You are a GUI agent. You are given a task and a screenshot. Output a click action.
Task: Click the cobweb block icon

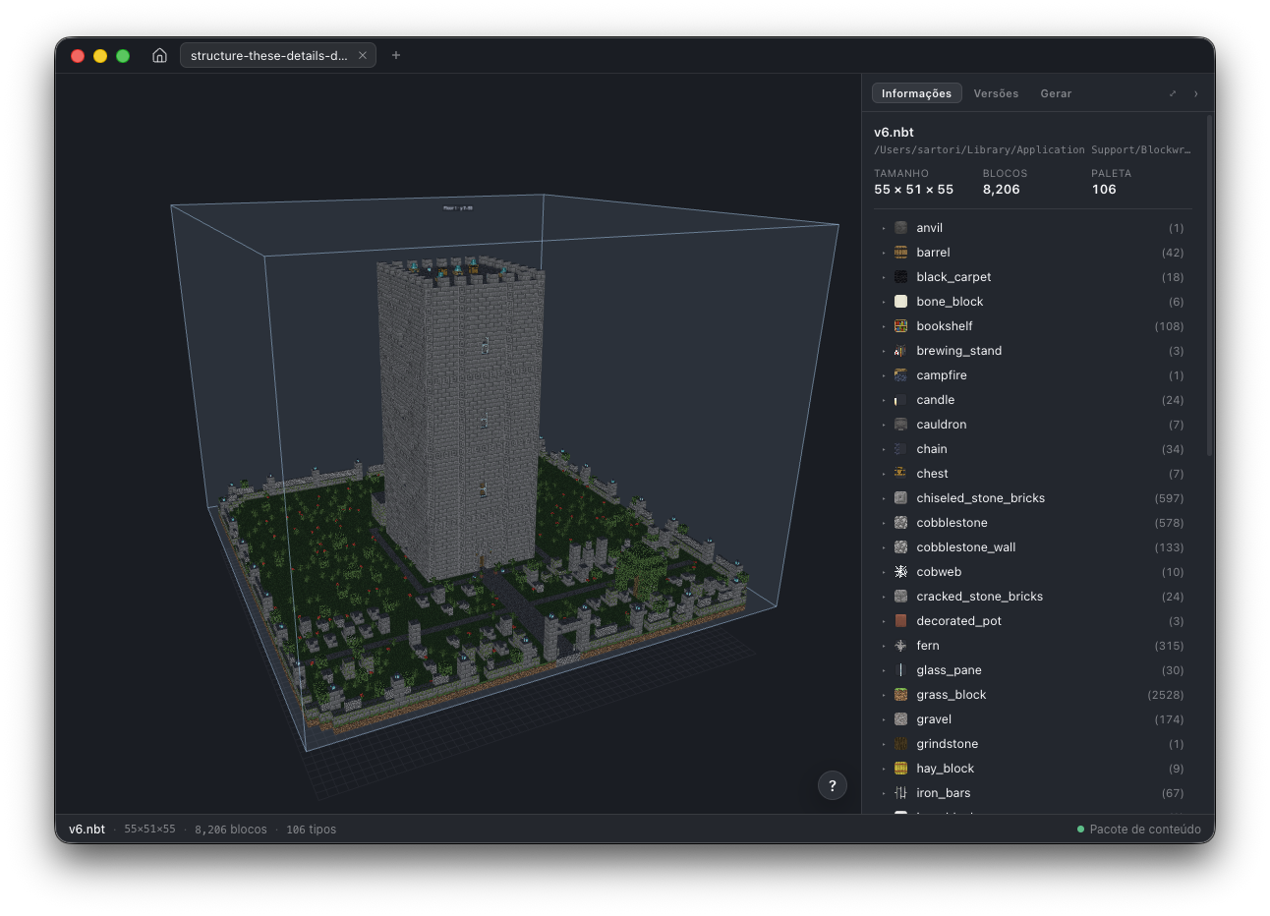900,572
